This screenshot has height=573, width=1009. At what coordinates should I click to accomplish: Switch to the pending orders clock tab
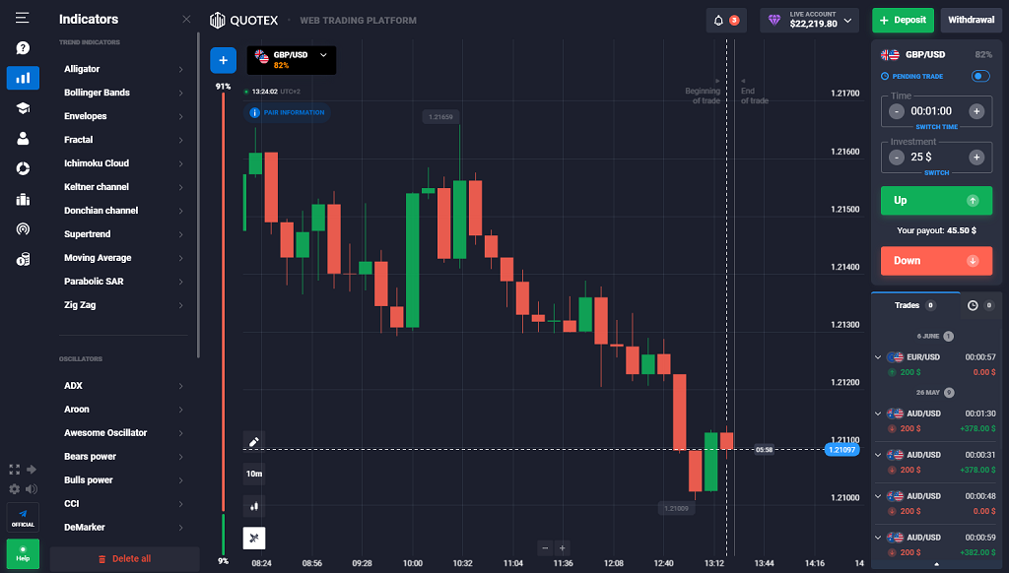[x=979, y=305]
